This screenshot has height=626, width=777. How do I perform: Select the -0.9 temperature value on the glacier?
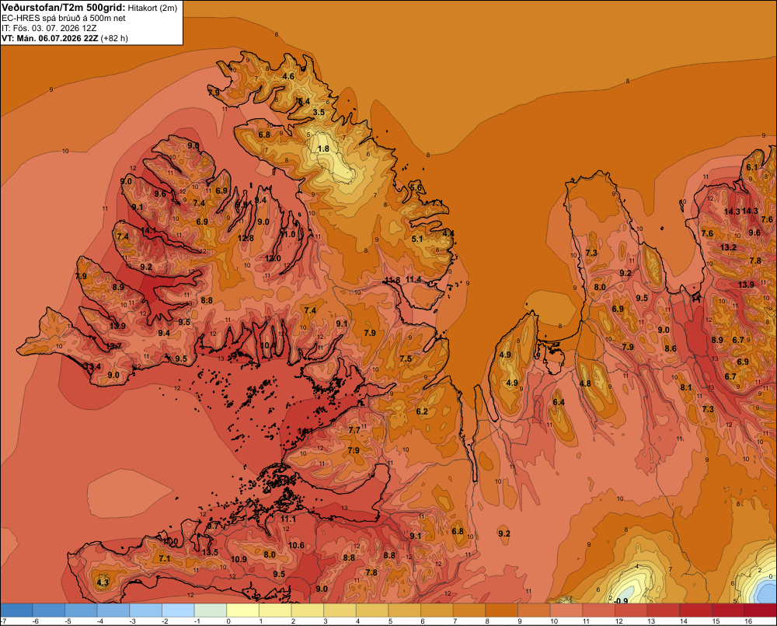[620, 600]
